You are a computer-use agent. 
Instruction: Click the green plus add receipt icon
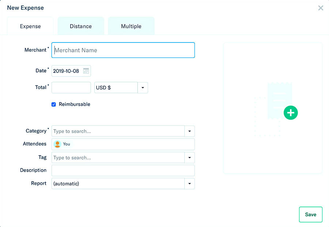tap(291, 113)
